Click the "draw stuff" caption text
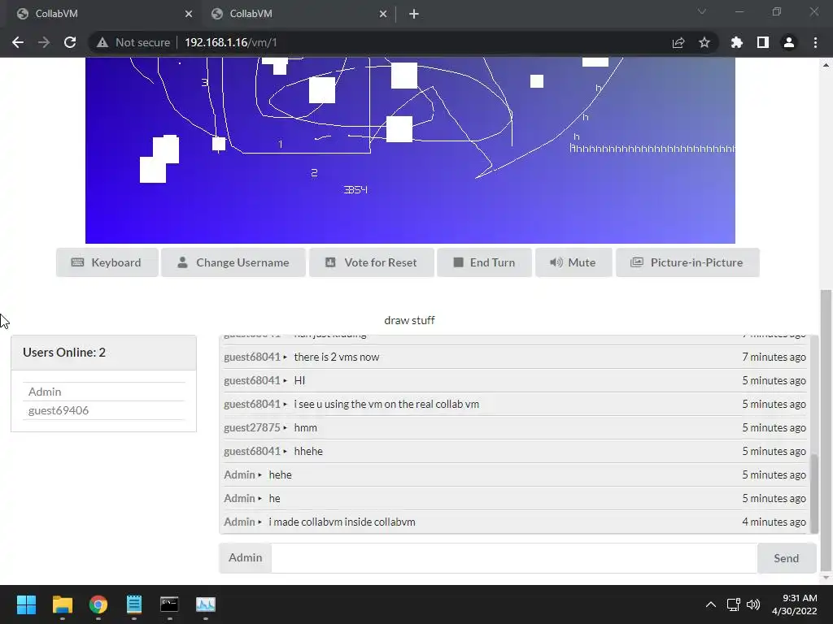The width and height of the screenshot is (833, 624). (x=410, y=320)
